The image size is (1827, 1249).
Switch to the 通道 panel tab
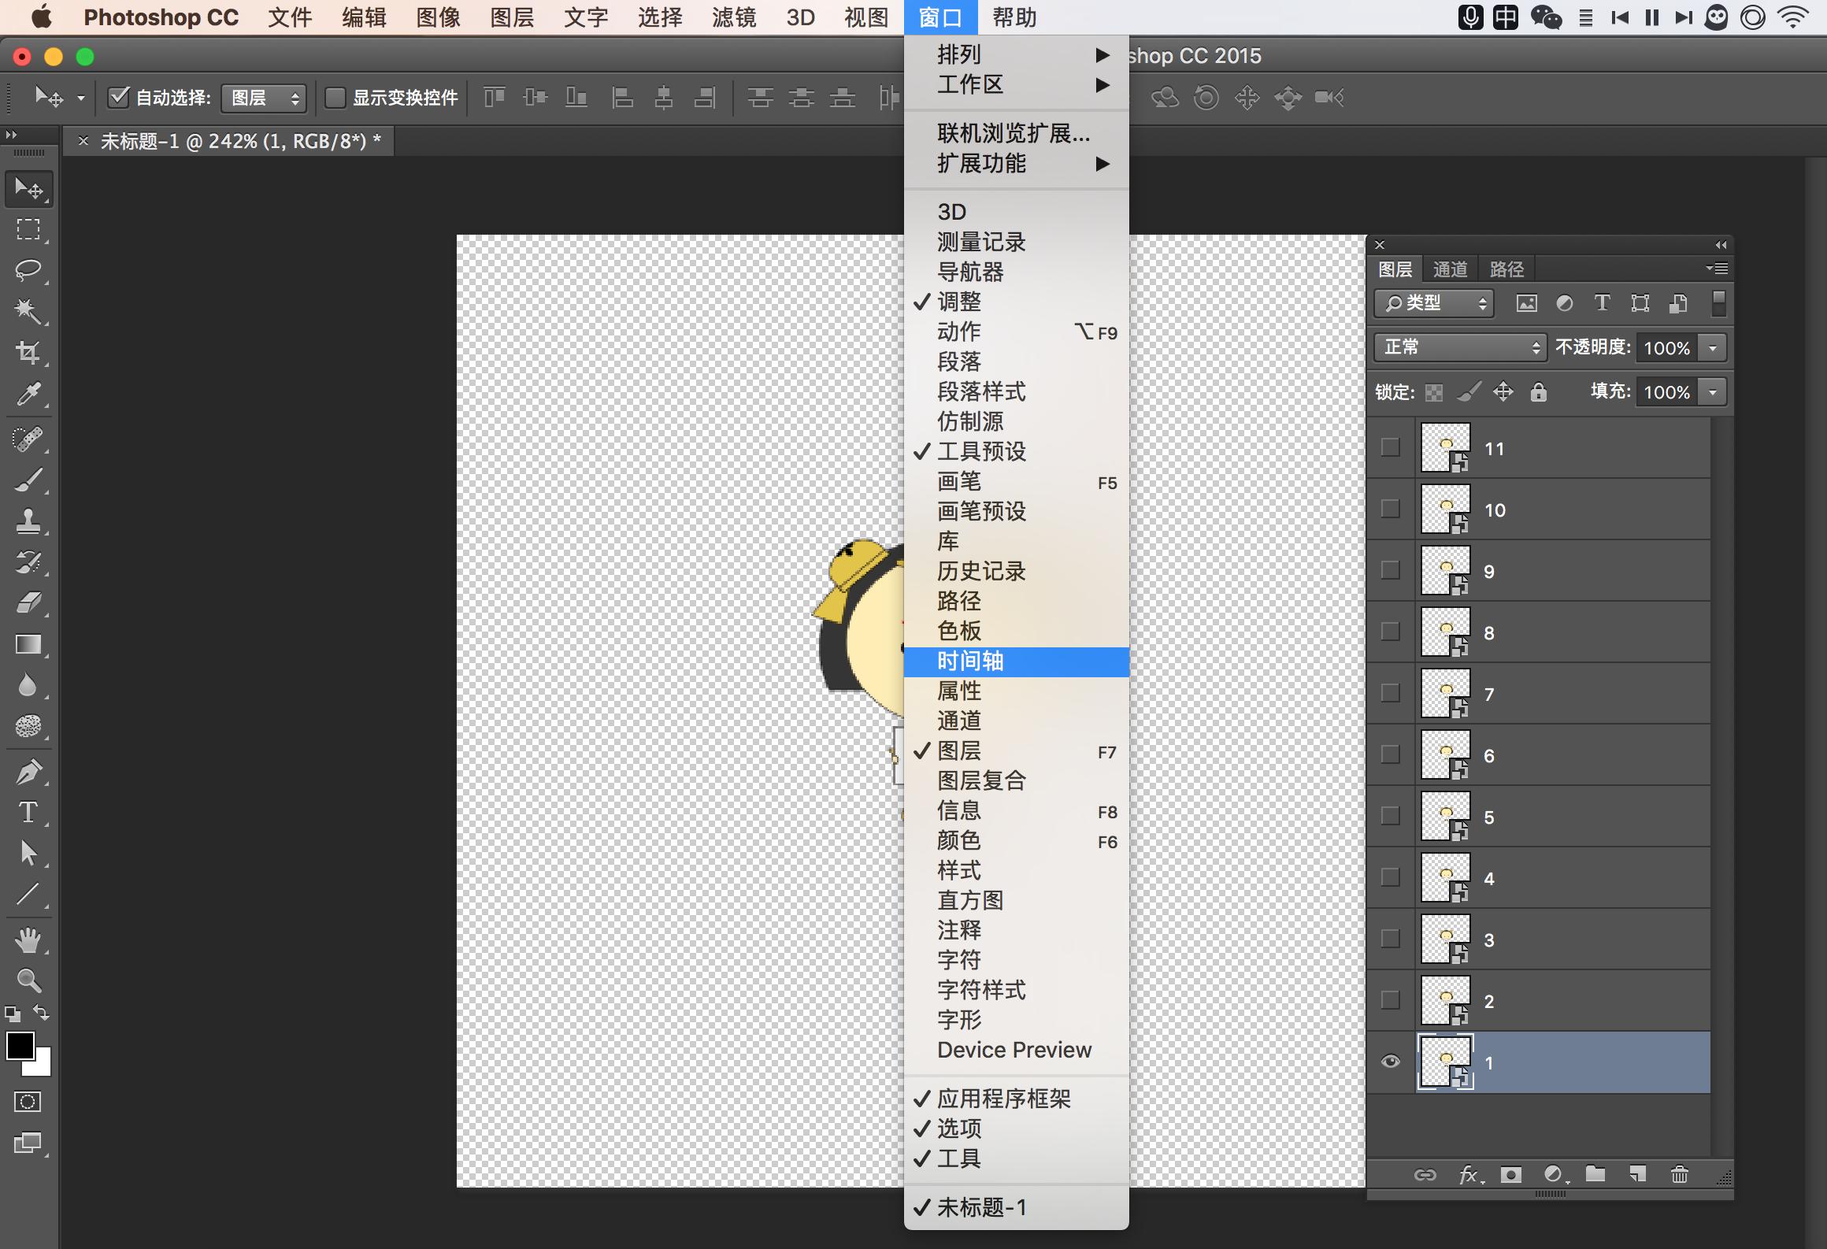point(1450,269)
